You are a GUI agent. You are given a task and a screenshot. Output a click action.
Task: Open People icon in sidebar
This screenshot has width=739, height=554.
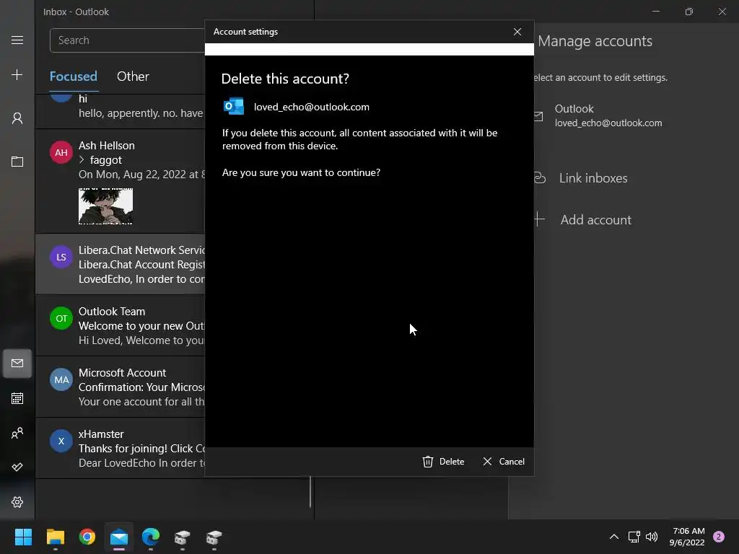(x=17, y=433)
